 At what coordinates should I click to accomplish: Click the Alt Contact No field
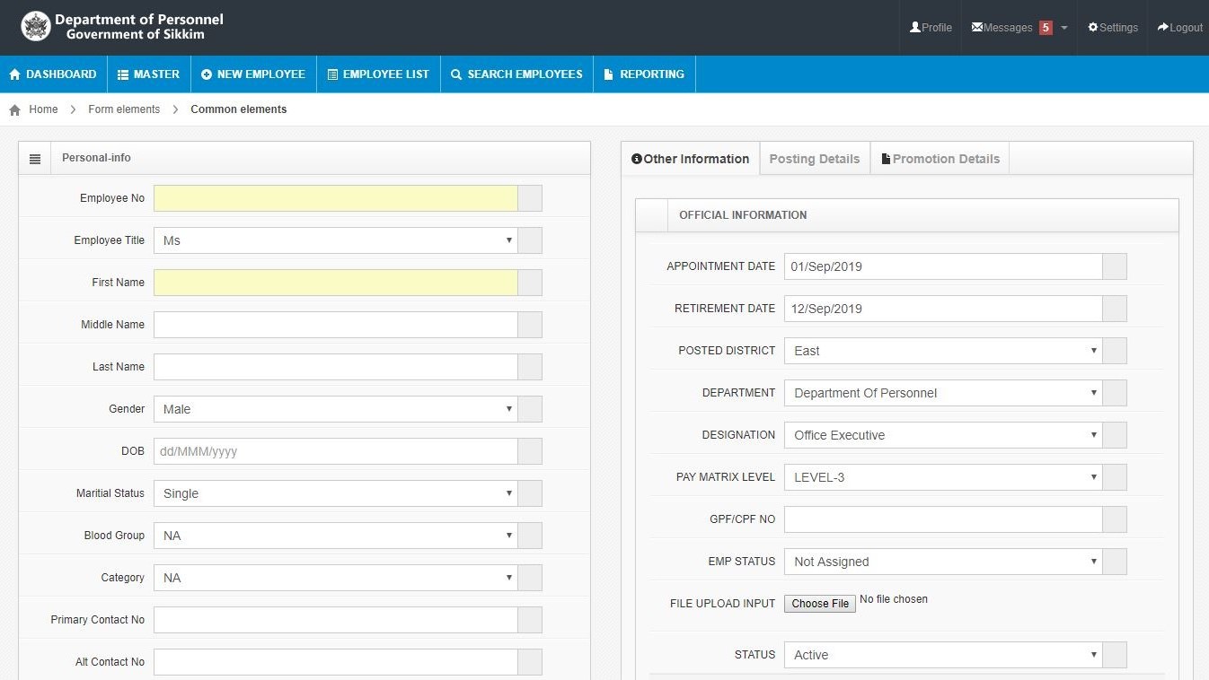click(336, 662)
